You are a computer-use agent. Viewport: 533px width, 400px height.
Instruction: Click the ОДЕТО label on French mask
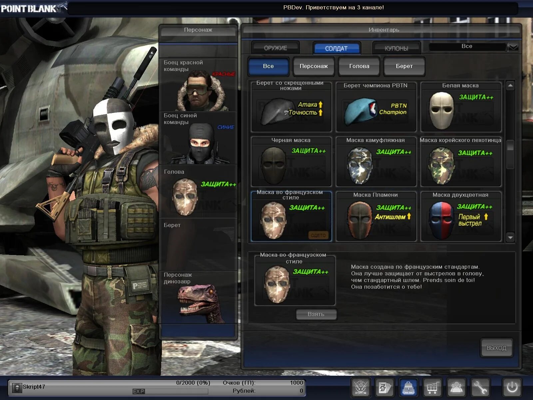[x=318, y=235]
